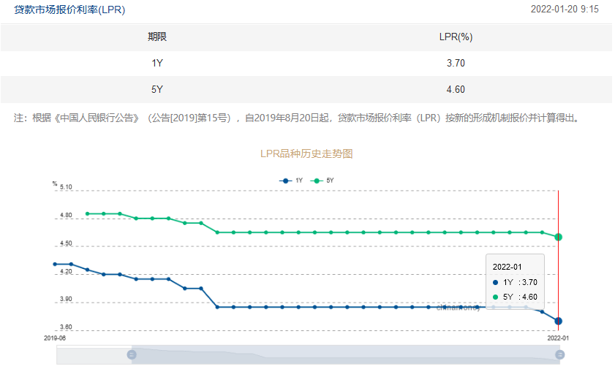This screenshot has width=615, height=372.
Task: Click the 4.60 rate value cell
Action: [x=456, y=89]
